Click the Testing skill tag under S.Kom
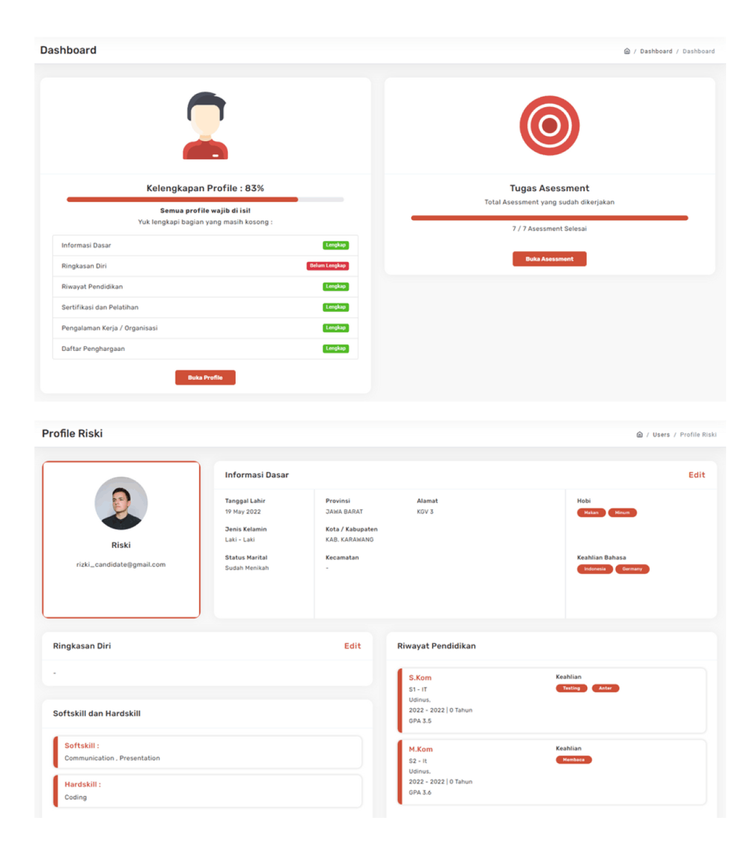This screenshot has width=755, height=842. [571, 689]
